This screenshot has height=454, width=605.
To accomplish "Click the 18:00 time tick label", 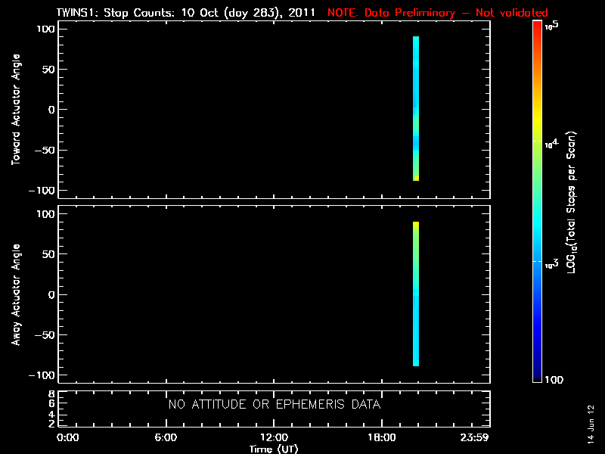I will pos(381,438).
